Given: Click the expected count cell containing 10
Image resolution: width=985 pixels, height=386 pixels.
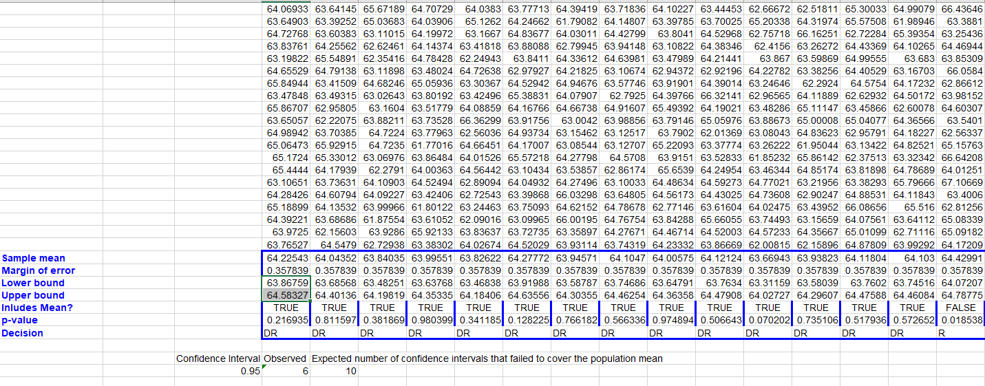Looking at the screenshot, I should 335,371.
